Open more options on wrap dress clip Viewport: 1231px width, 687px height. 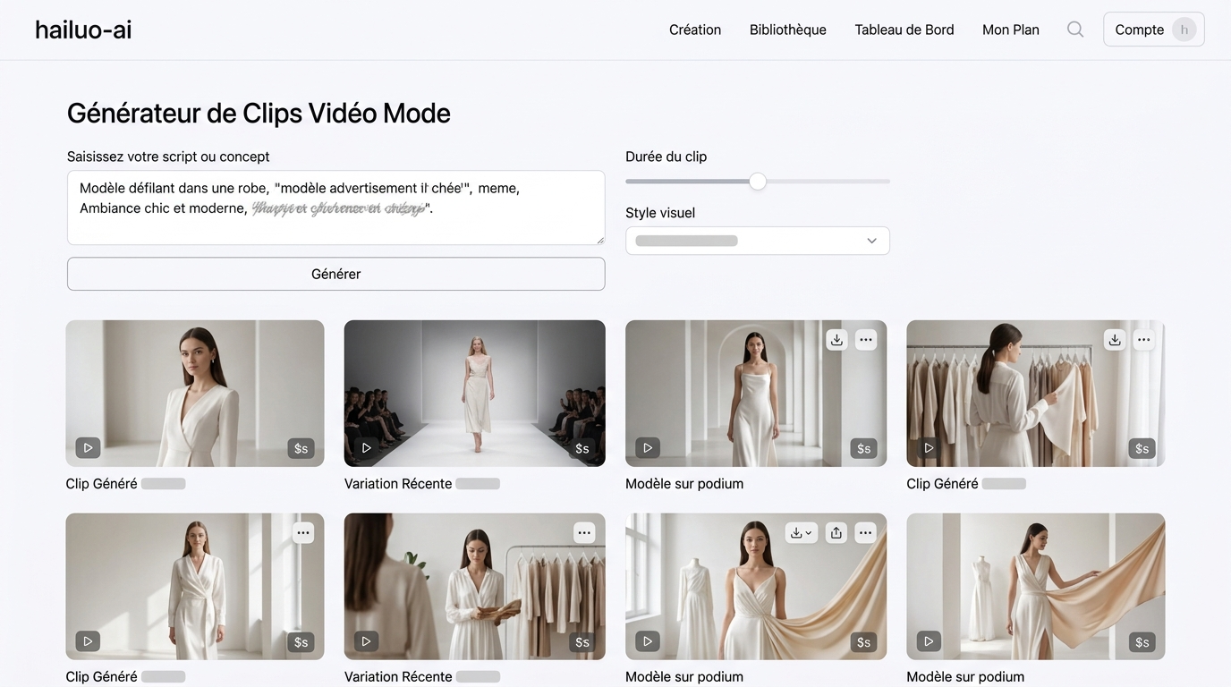[x=303, y=533]
